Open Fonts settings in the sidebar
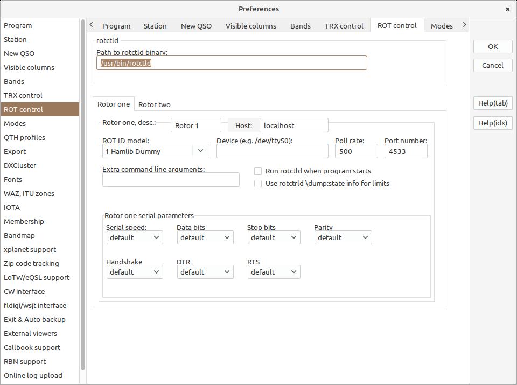The height and width of the screenshot is (385, 517). [x=40, y=180]
